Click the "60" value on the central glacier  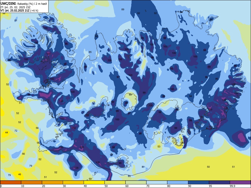pos(130,95)
